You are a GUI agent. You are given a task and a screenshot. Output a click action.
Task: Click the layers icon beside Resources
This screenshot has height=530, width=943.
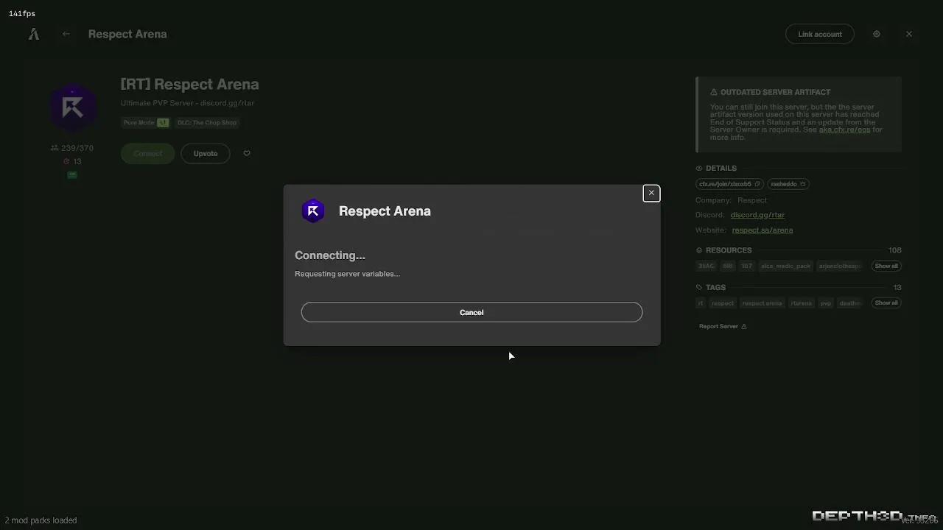(x=699, y=250)
